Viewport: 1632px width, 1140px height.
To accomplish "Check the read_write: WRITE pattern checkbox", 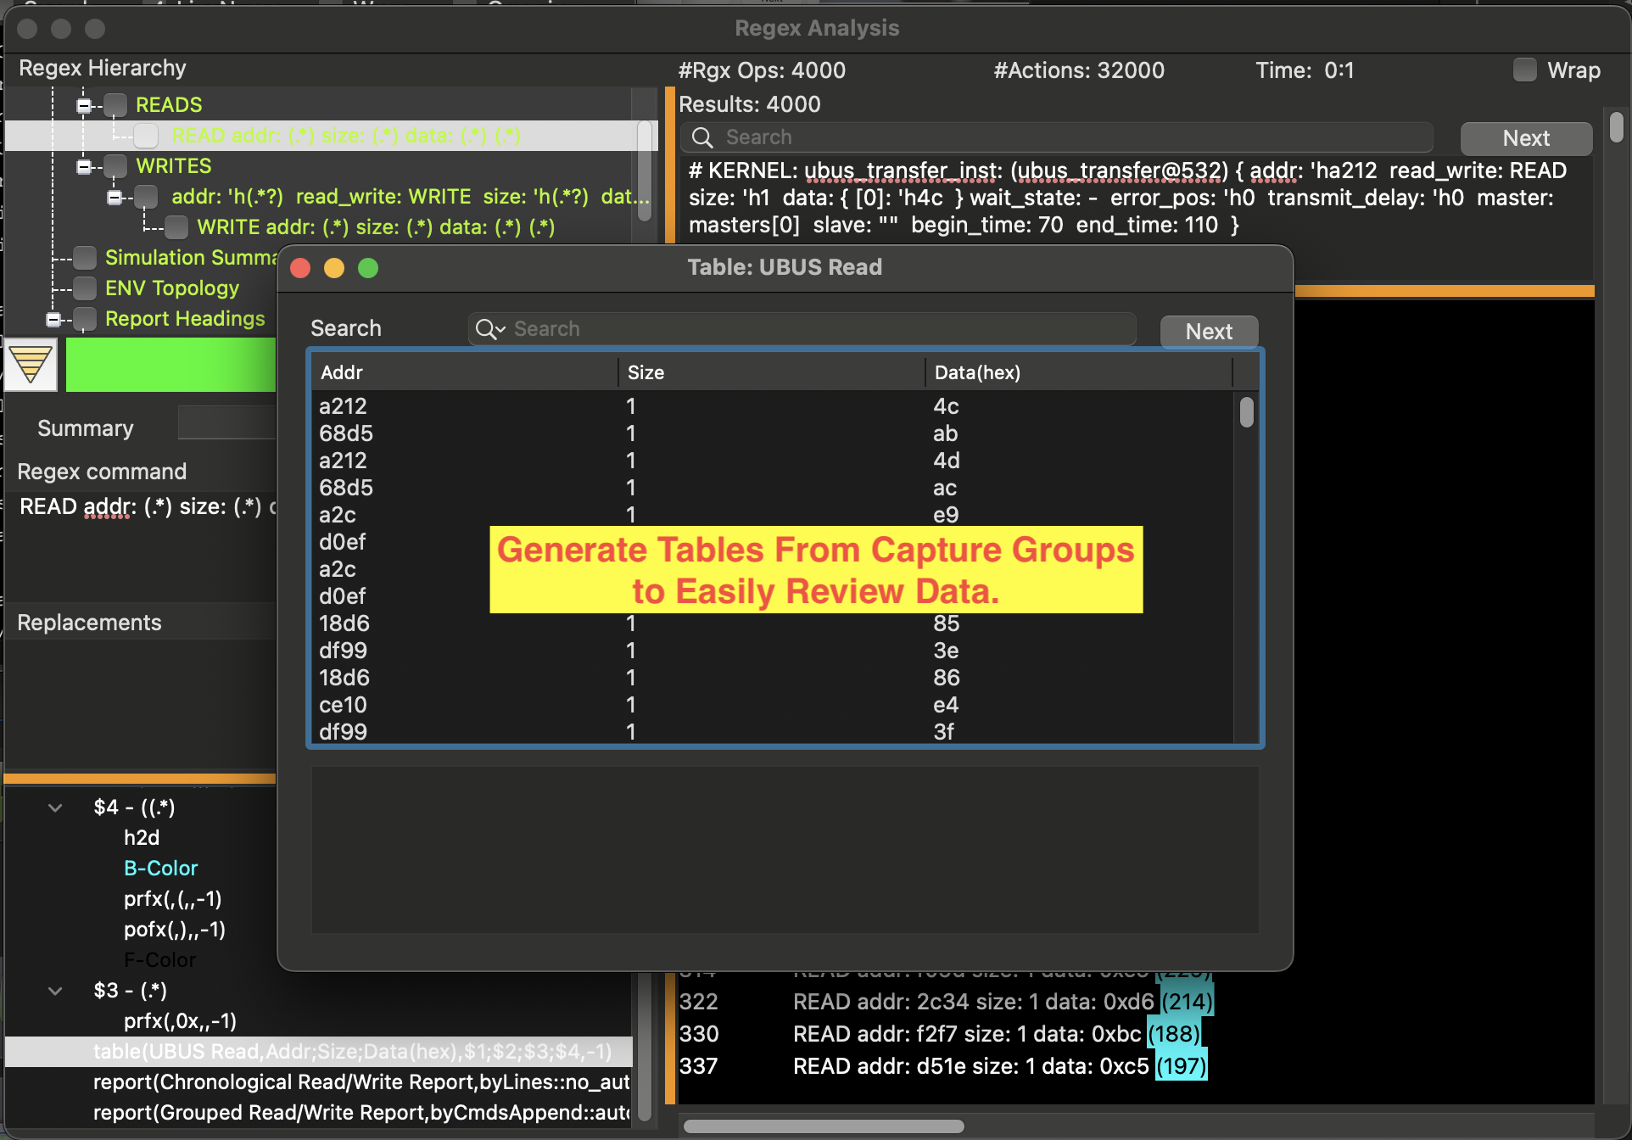I will click(x=147, y=197).
